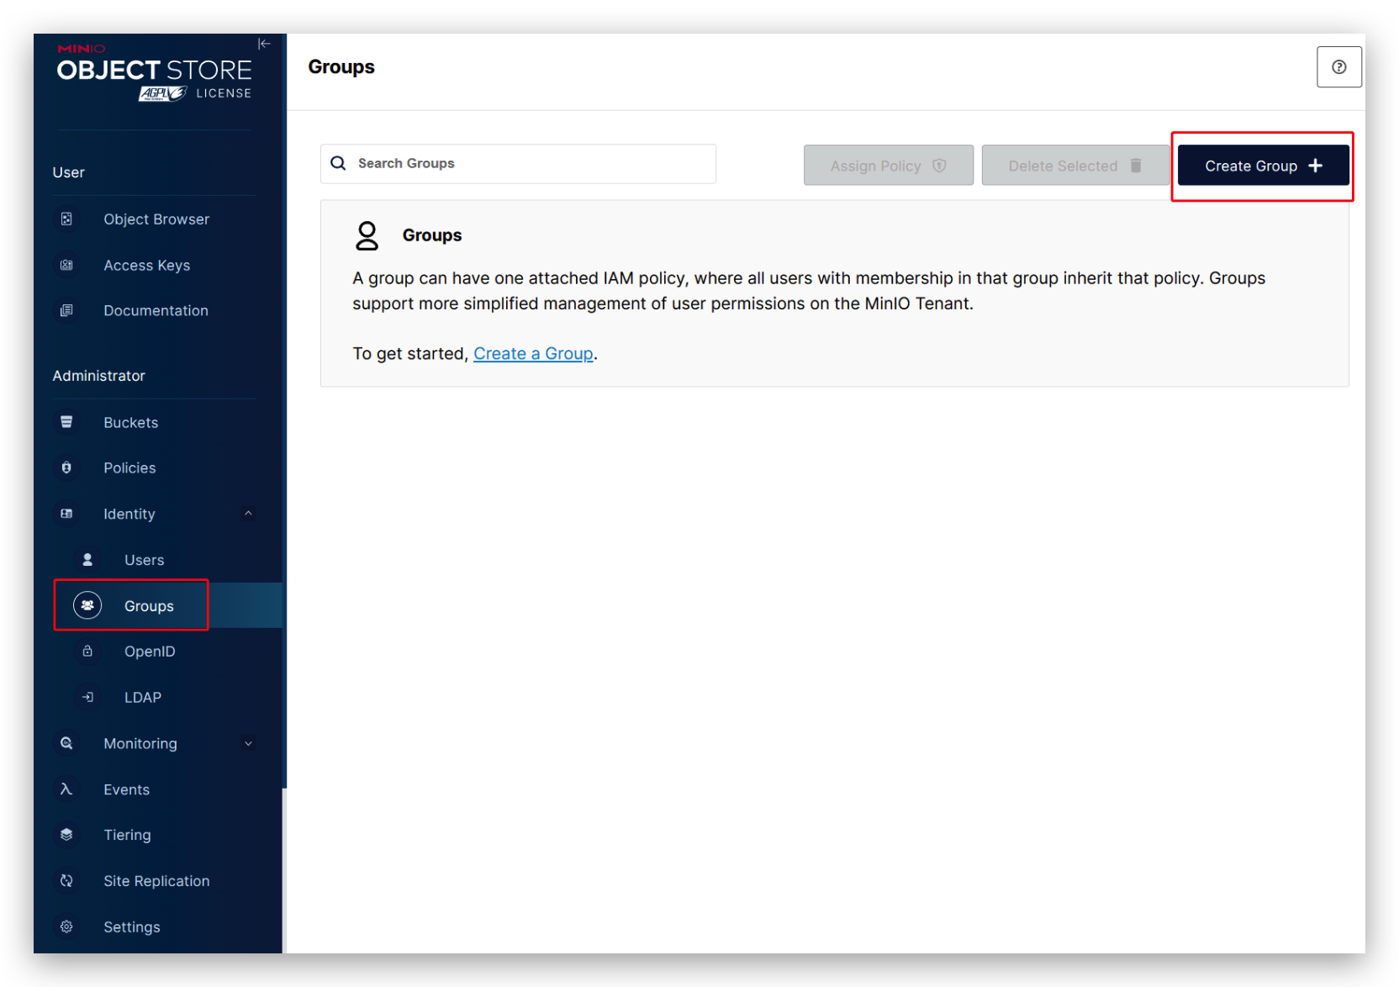Click the Buckets icon in sidebar

[66, 422]
